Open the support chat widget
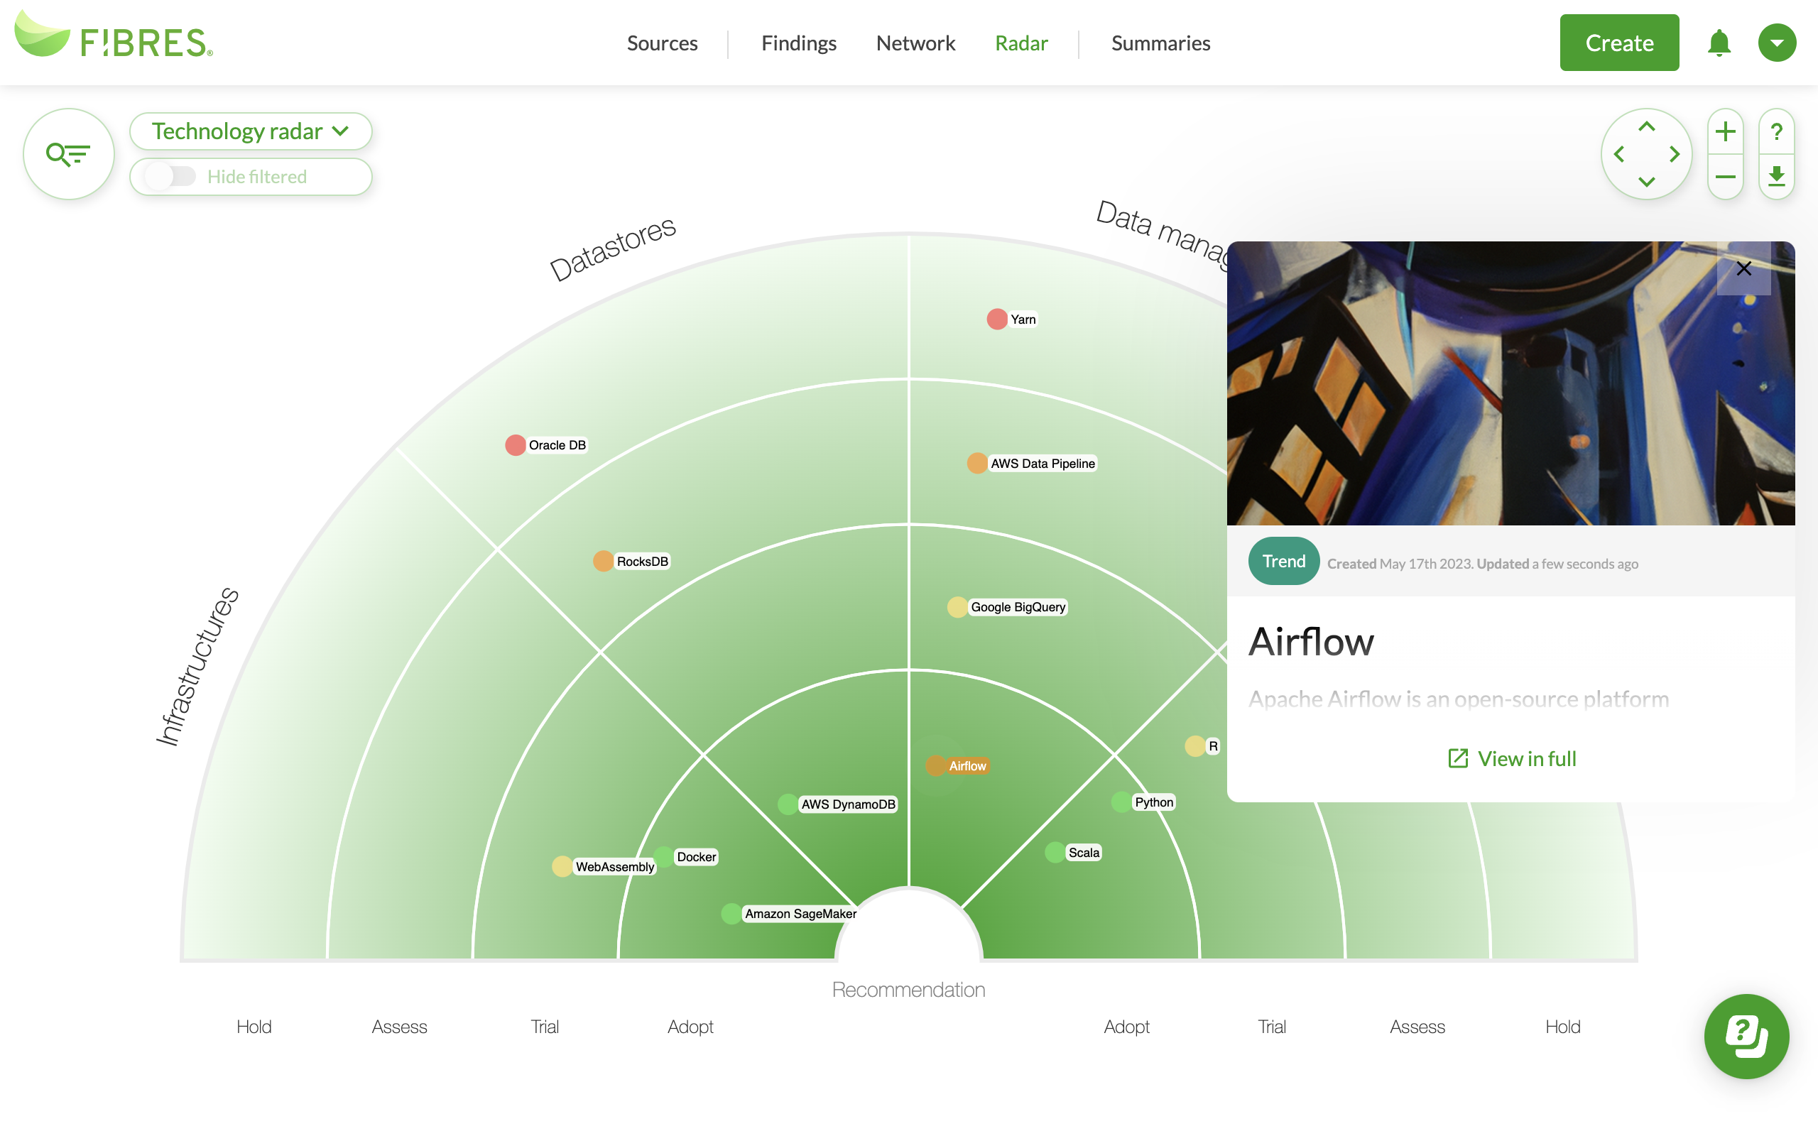The width and height of the screenshot is (1818, 1136). tap(1747, 1036)
